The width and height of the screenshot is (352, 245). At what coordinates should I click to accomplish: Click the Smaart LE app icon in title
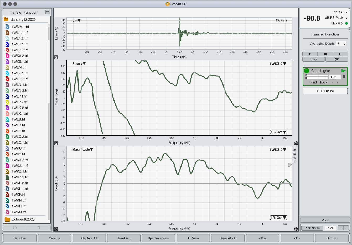point(168,4)
